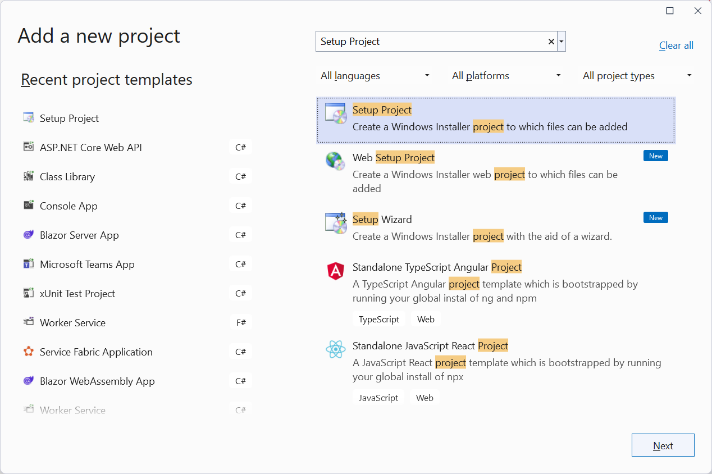Click the Blazor WebAssembly App icon
This screenshot has height=474, width=712.
28,380
